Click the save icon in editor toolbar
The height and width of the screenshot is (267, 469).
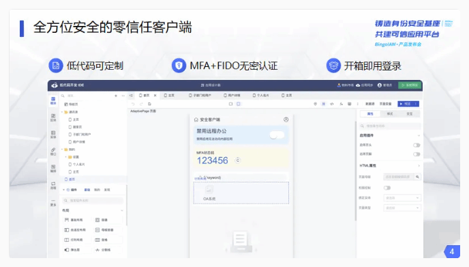149,104
